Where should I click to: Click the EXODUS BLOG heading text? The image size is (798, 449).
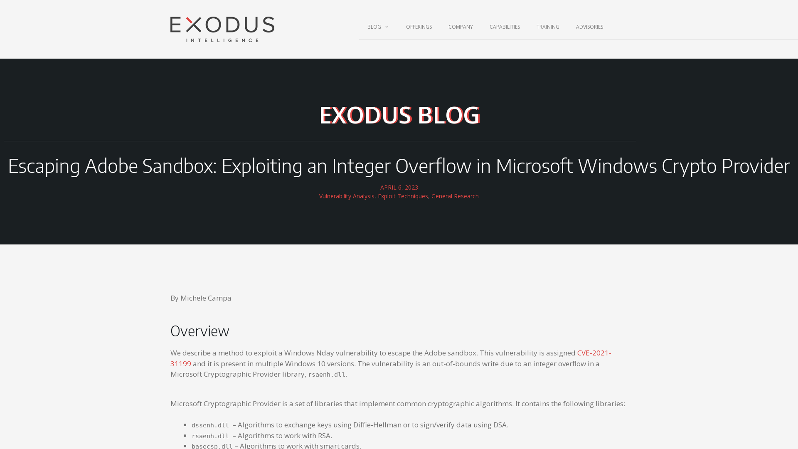399,115
